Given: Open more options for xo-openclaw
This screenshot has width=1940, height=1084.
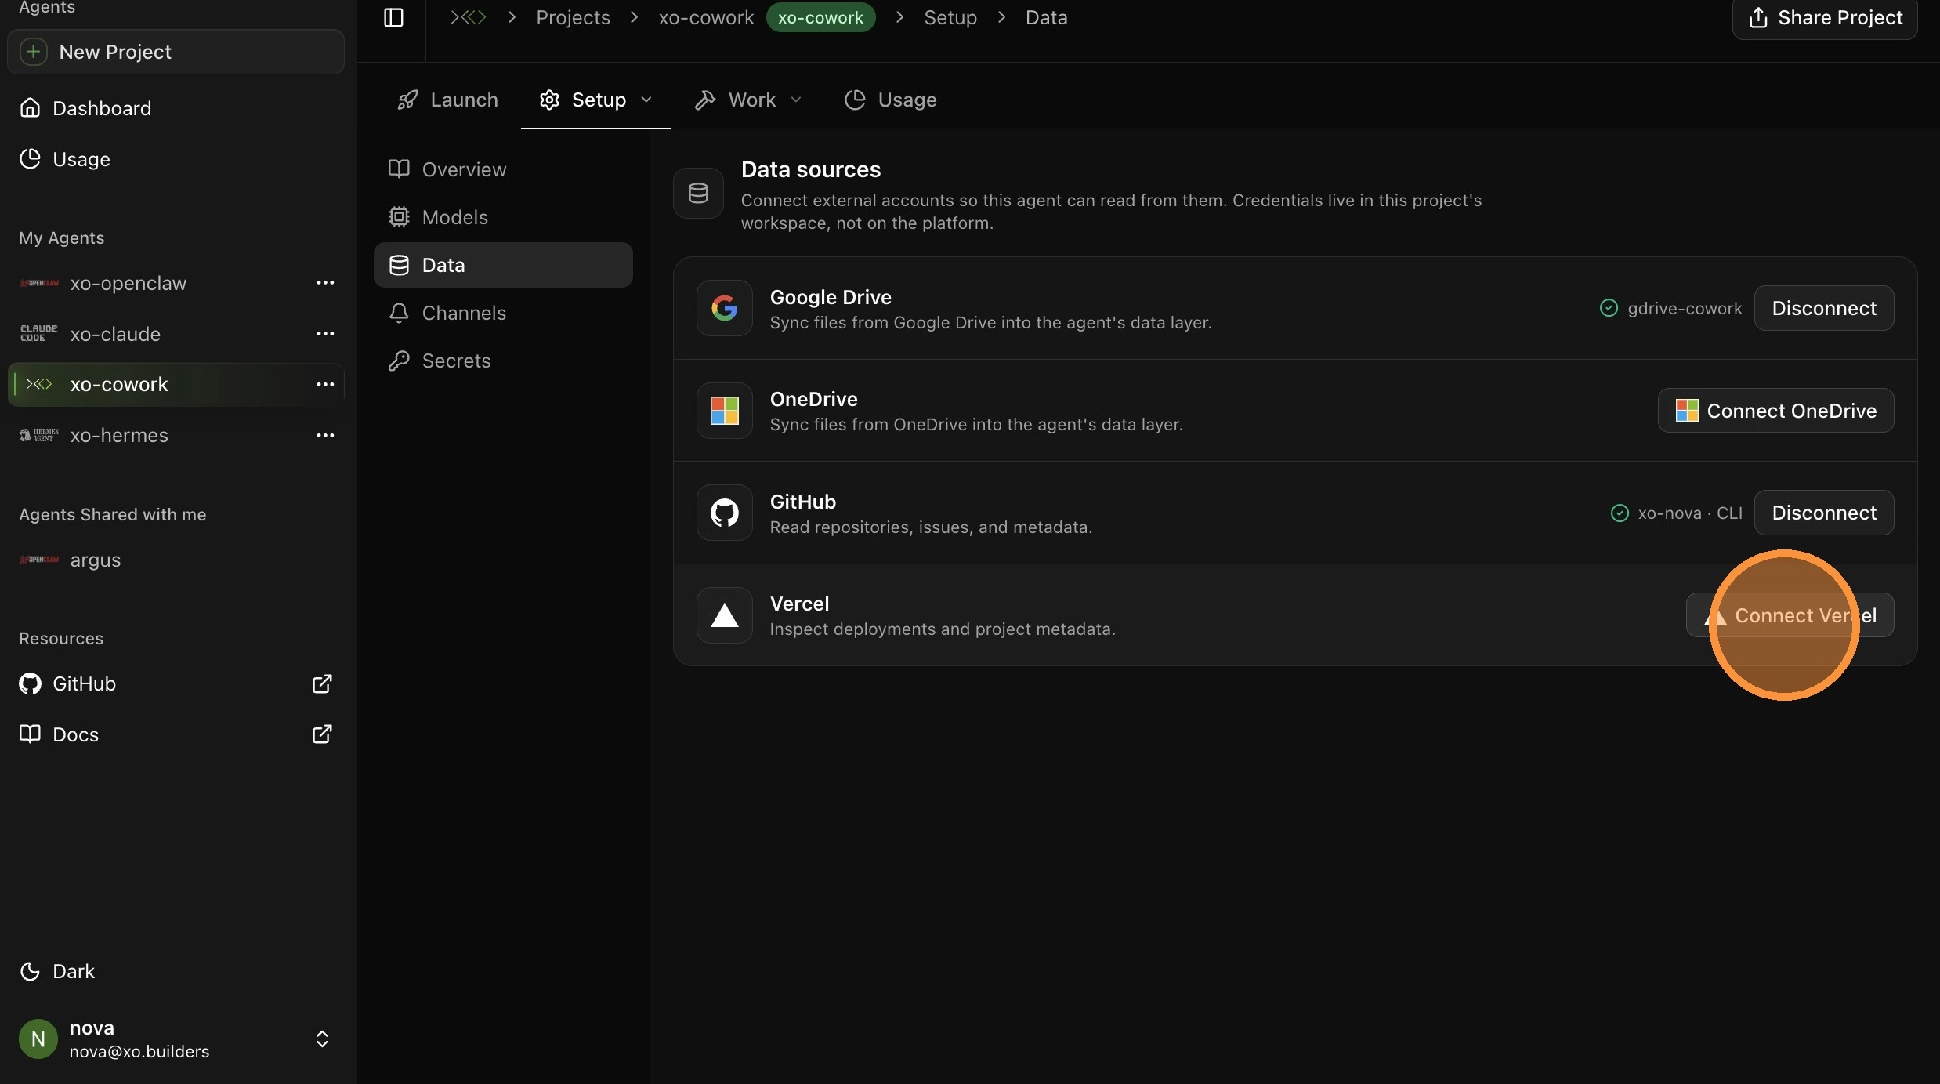Looking at the screenshot, I should pos(325,283).
